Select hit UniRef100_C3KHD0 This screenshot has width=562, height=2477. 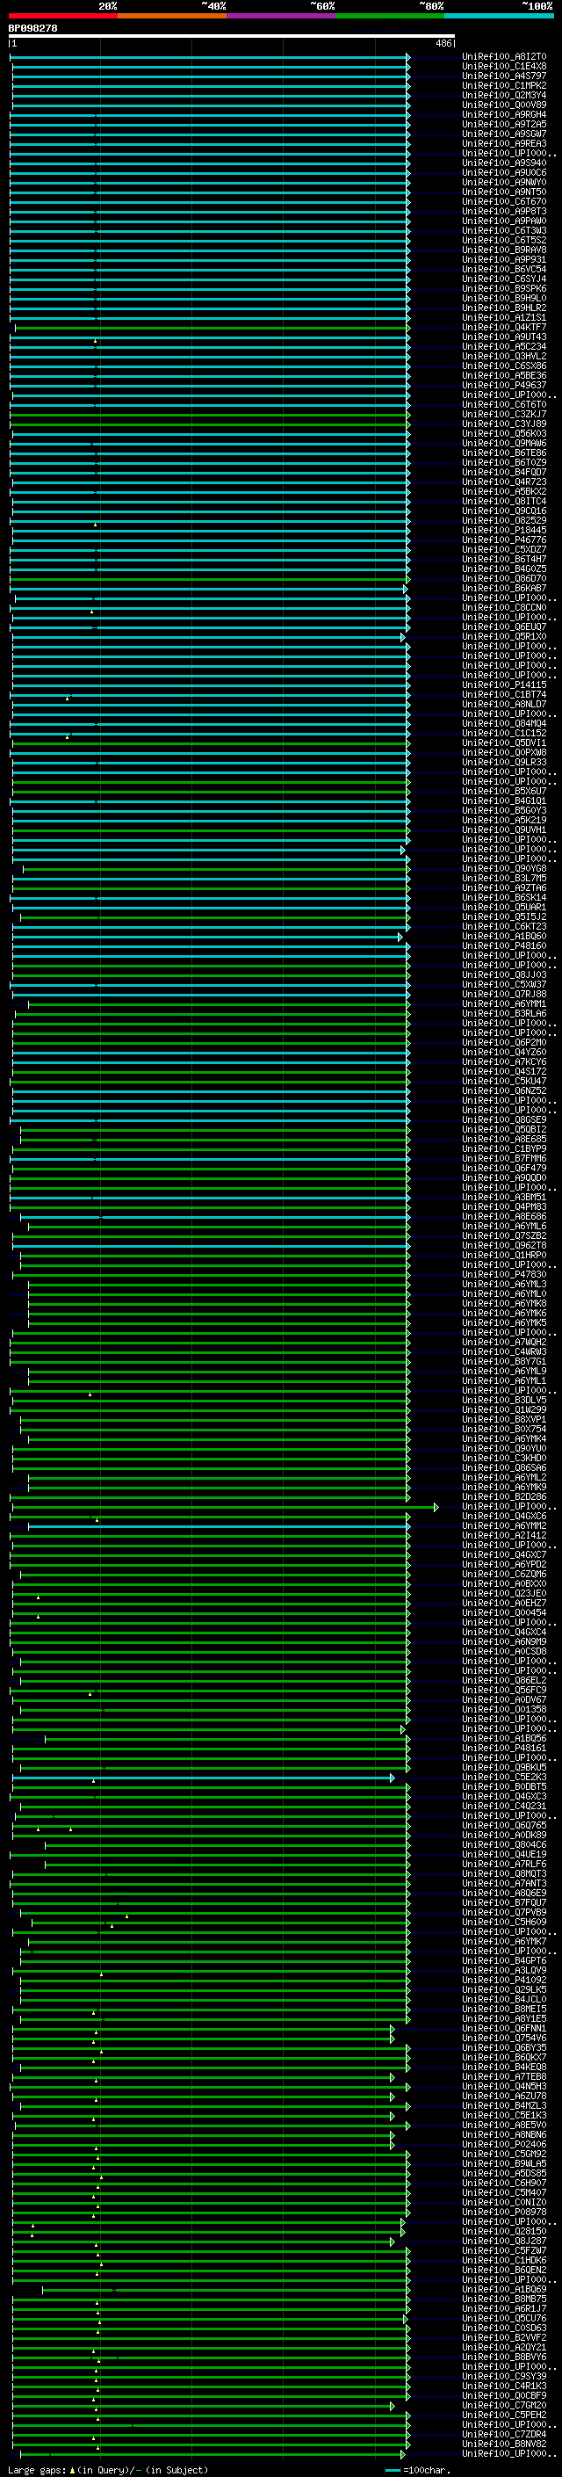[x=504, y=1459]
